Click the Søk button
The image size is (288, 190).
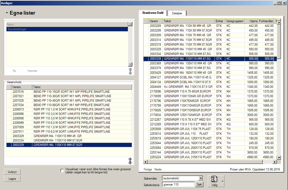(199, 185)
